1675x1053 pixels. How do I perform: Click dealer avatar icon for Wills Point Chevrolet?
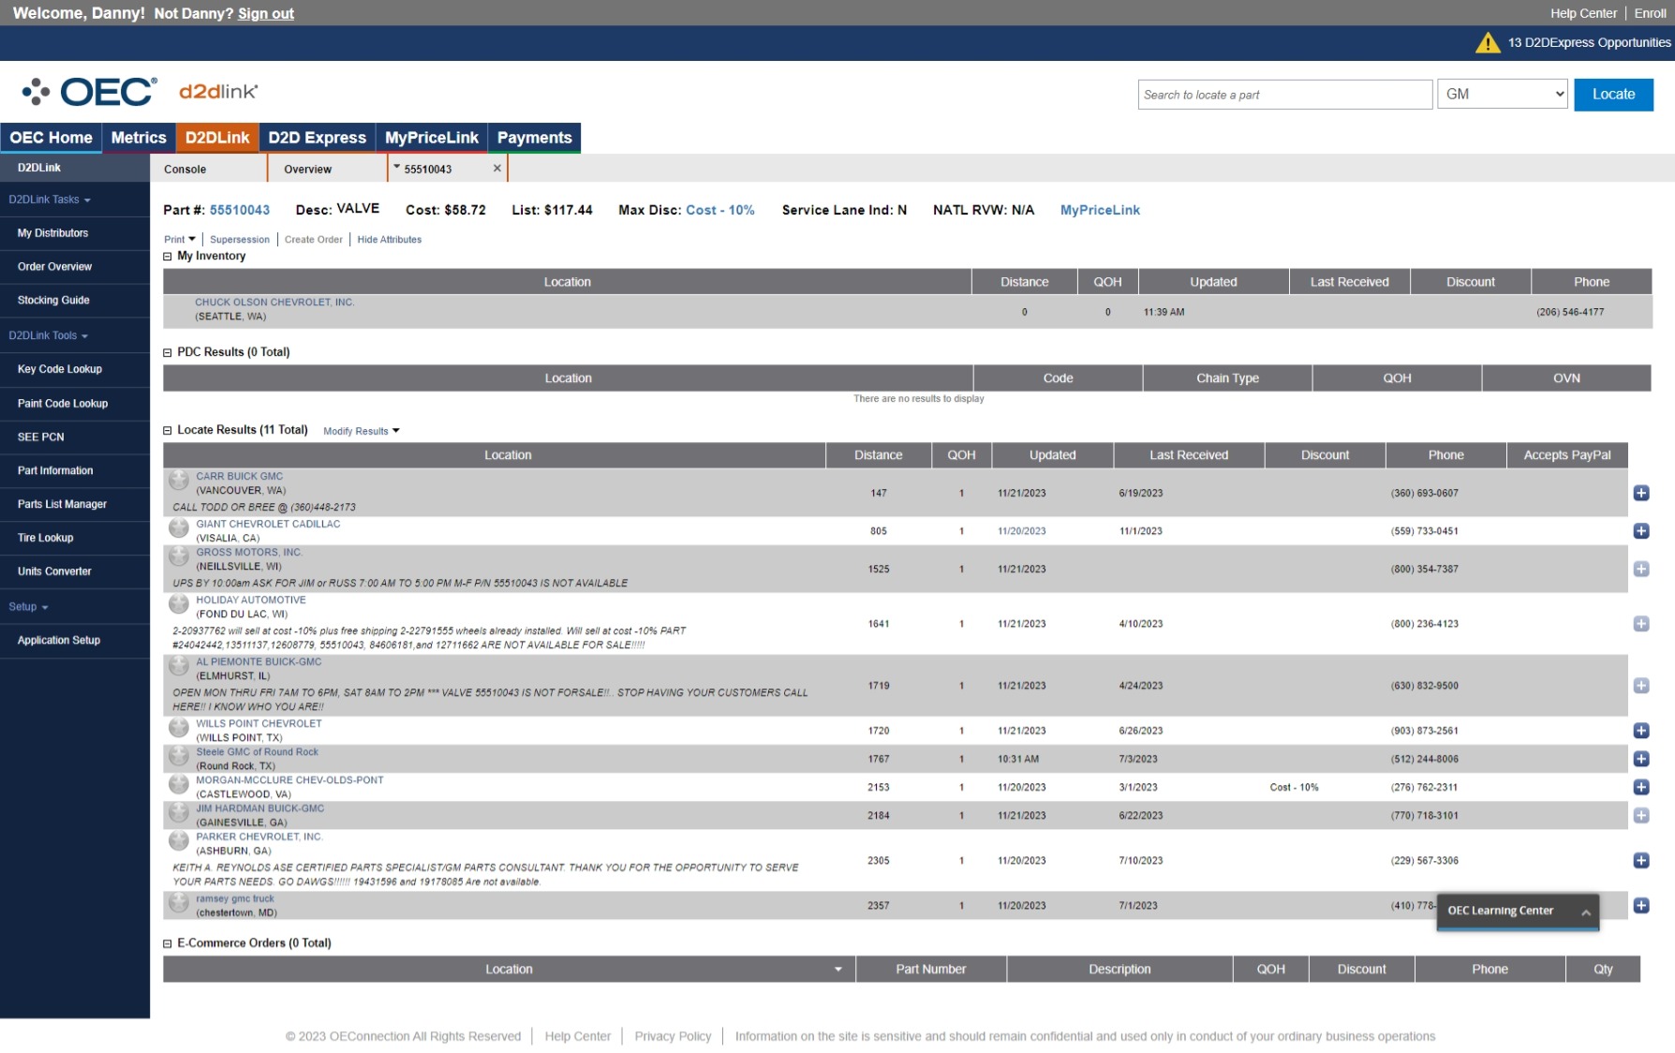[x=179, y=728]
